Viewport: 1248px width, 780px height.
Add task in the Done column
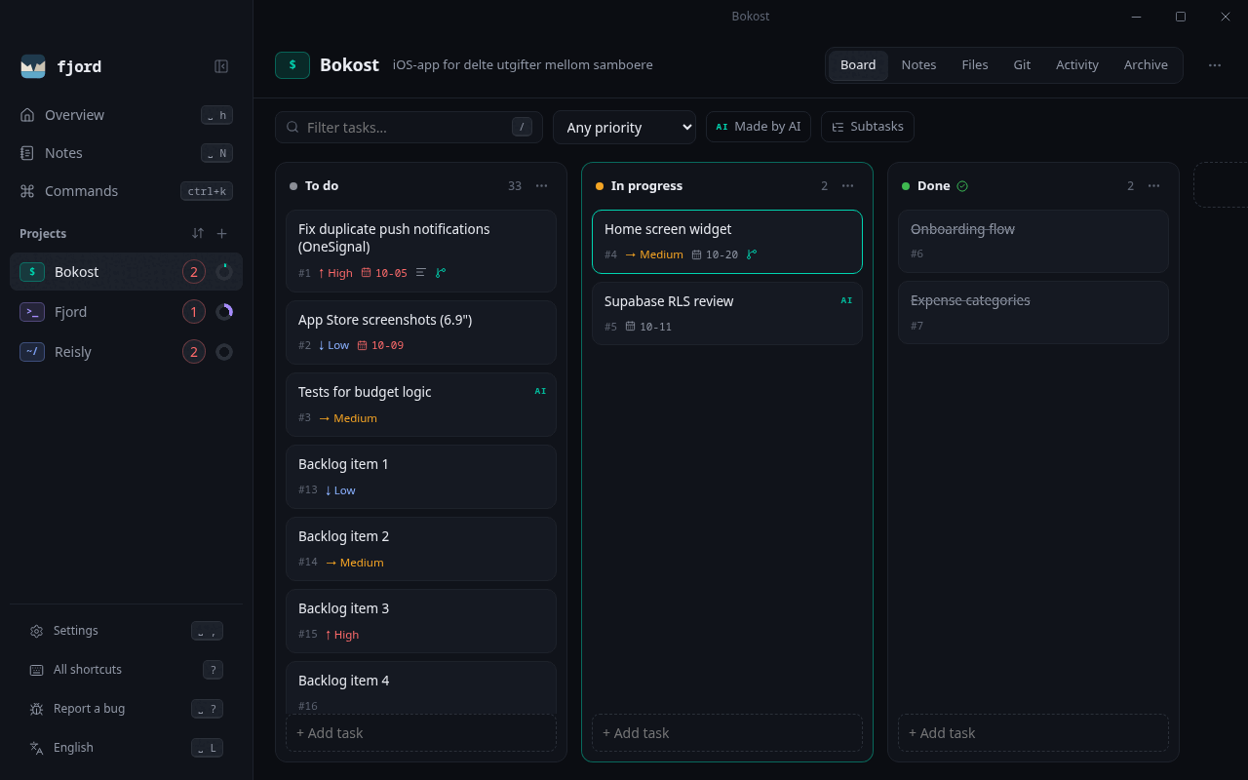(1033, 733)
